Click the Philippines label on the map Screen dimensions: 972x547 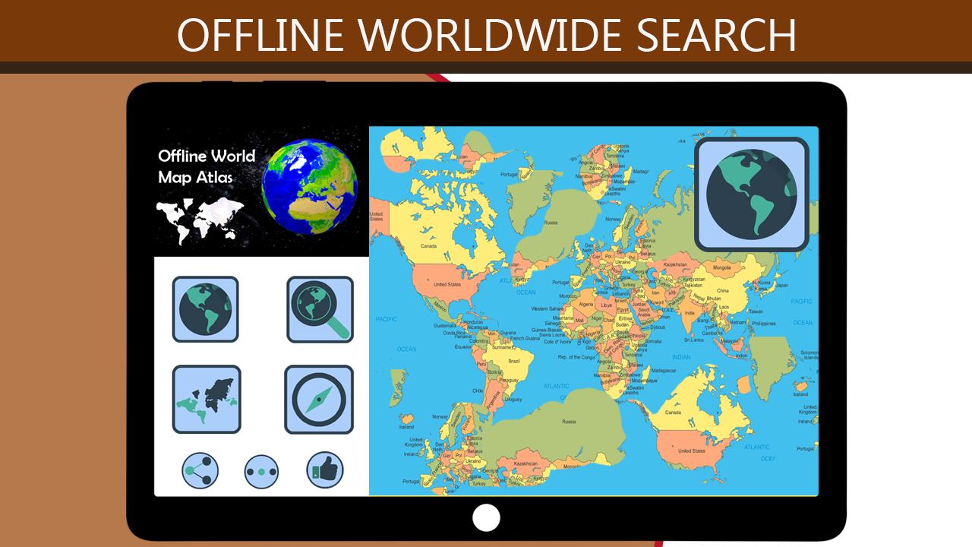click(764, 323)
